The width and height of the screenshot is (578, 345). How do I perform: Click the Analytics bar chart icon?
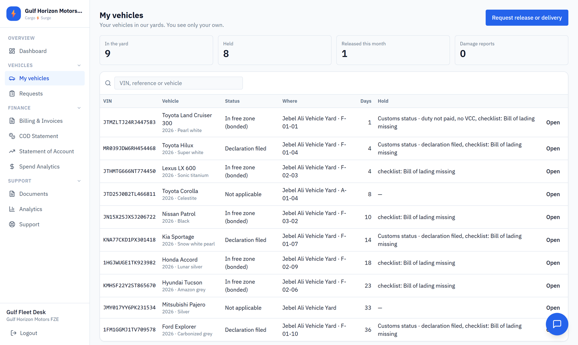pyautogui.click(x=12, y=209)
